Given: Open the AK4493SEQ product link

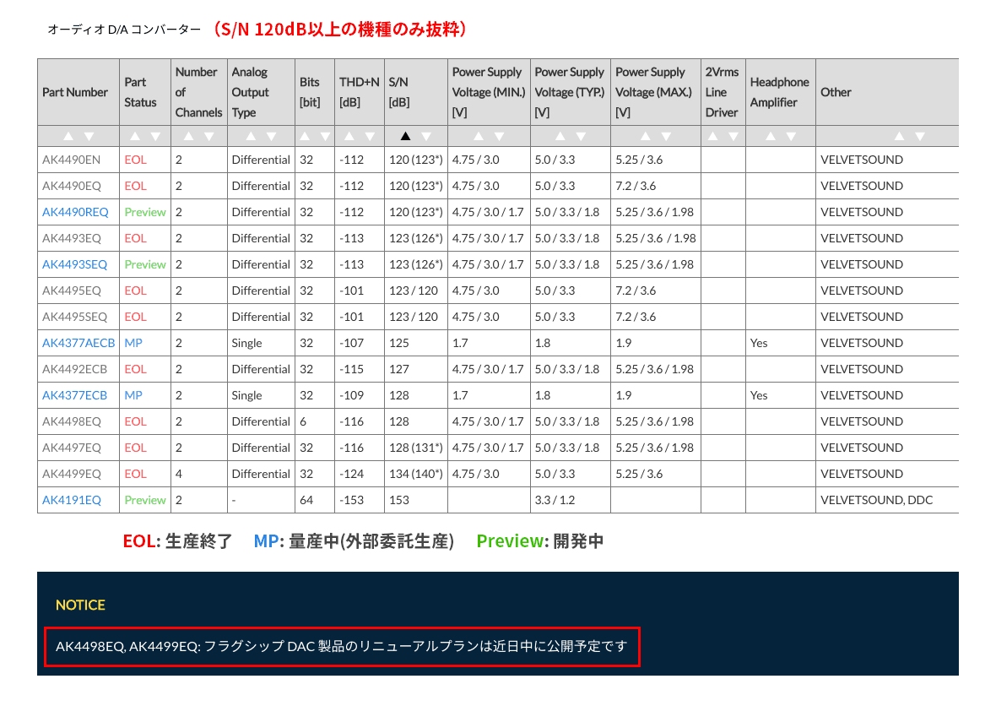Looking at the screenshot, I should tap(75, 264).
